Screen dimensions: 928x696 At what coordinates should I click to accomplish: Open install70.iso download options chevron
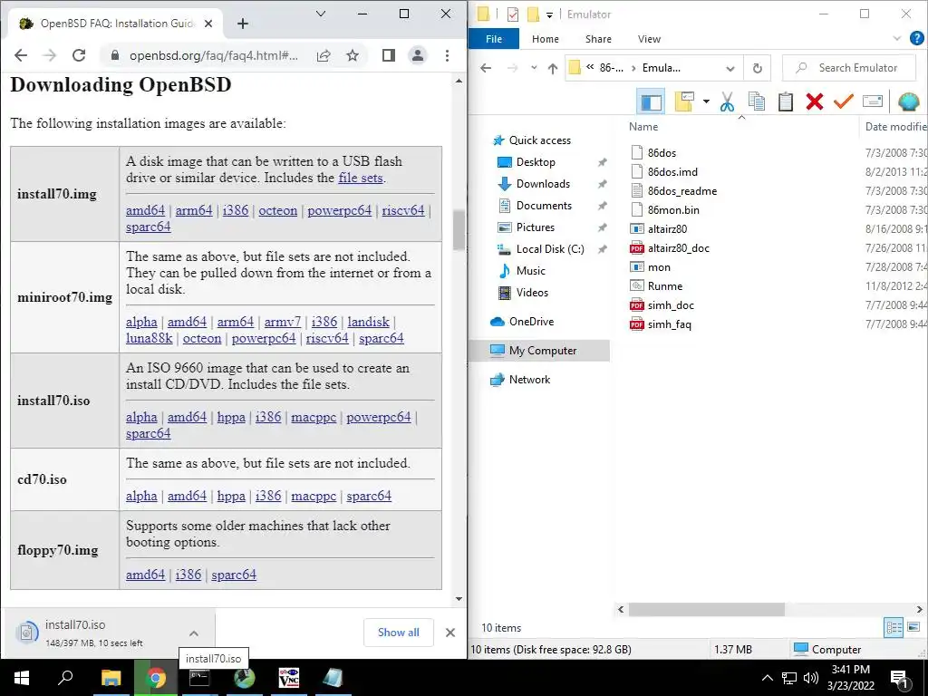pyautogui.click(x=194, y=633)
